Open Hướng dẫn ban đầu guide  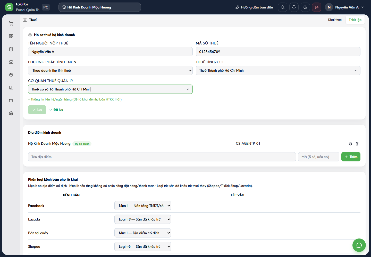point(254,7)
